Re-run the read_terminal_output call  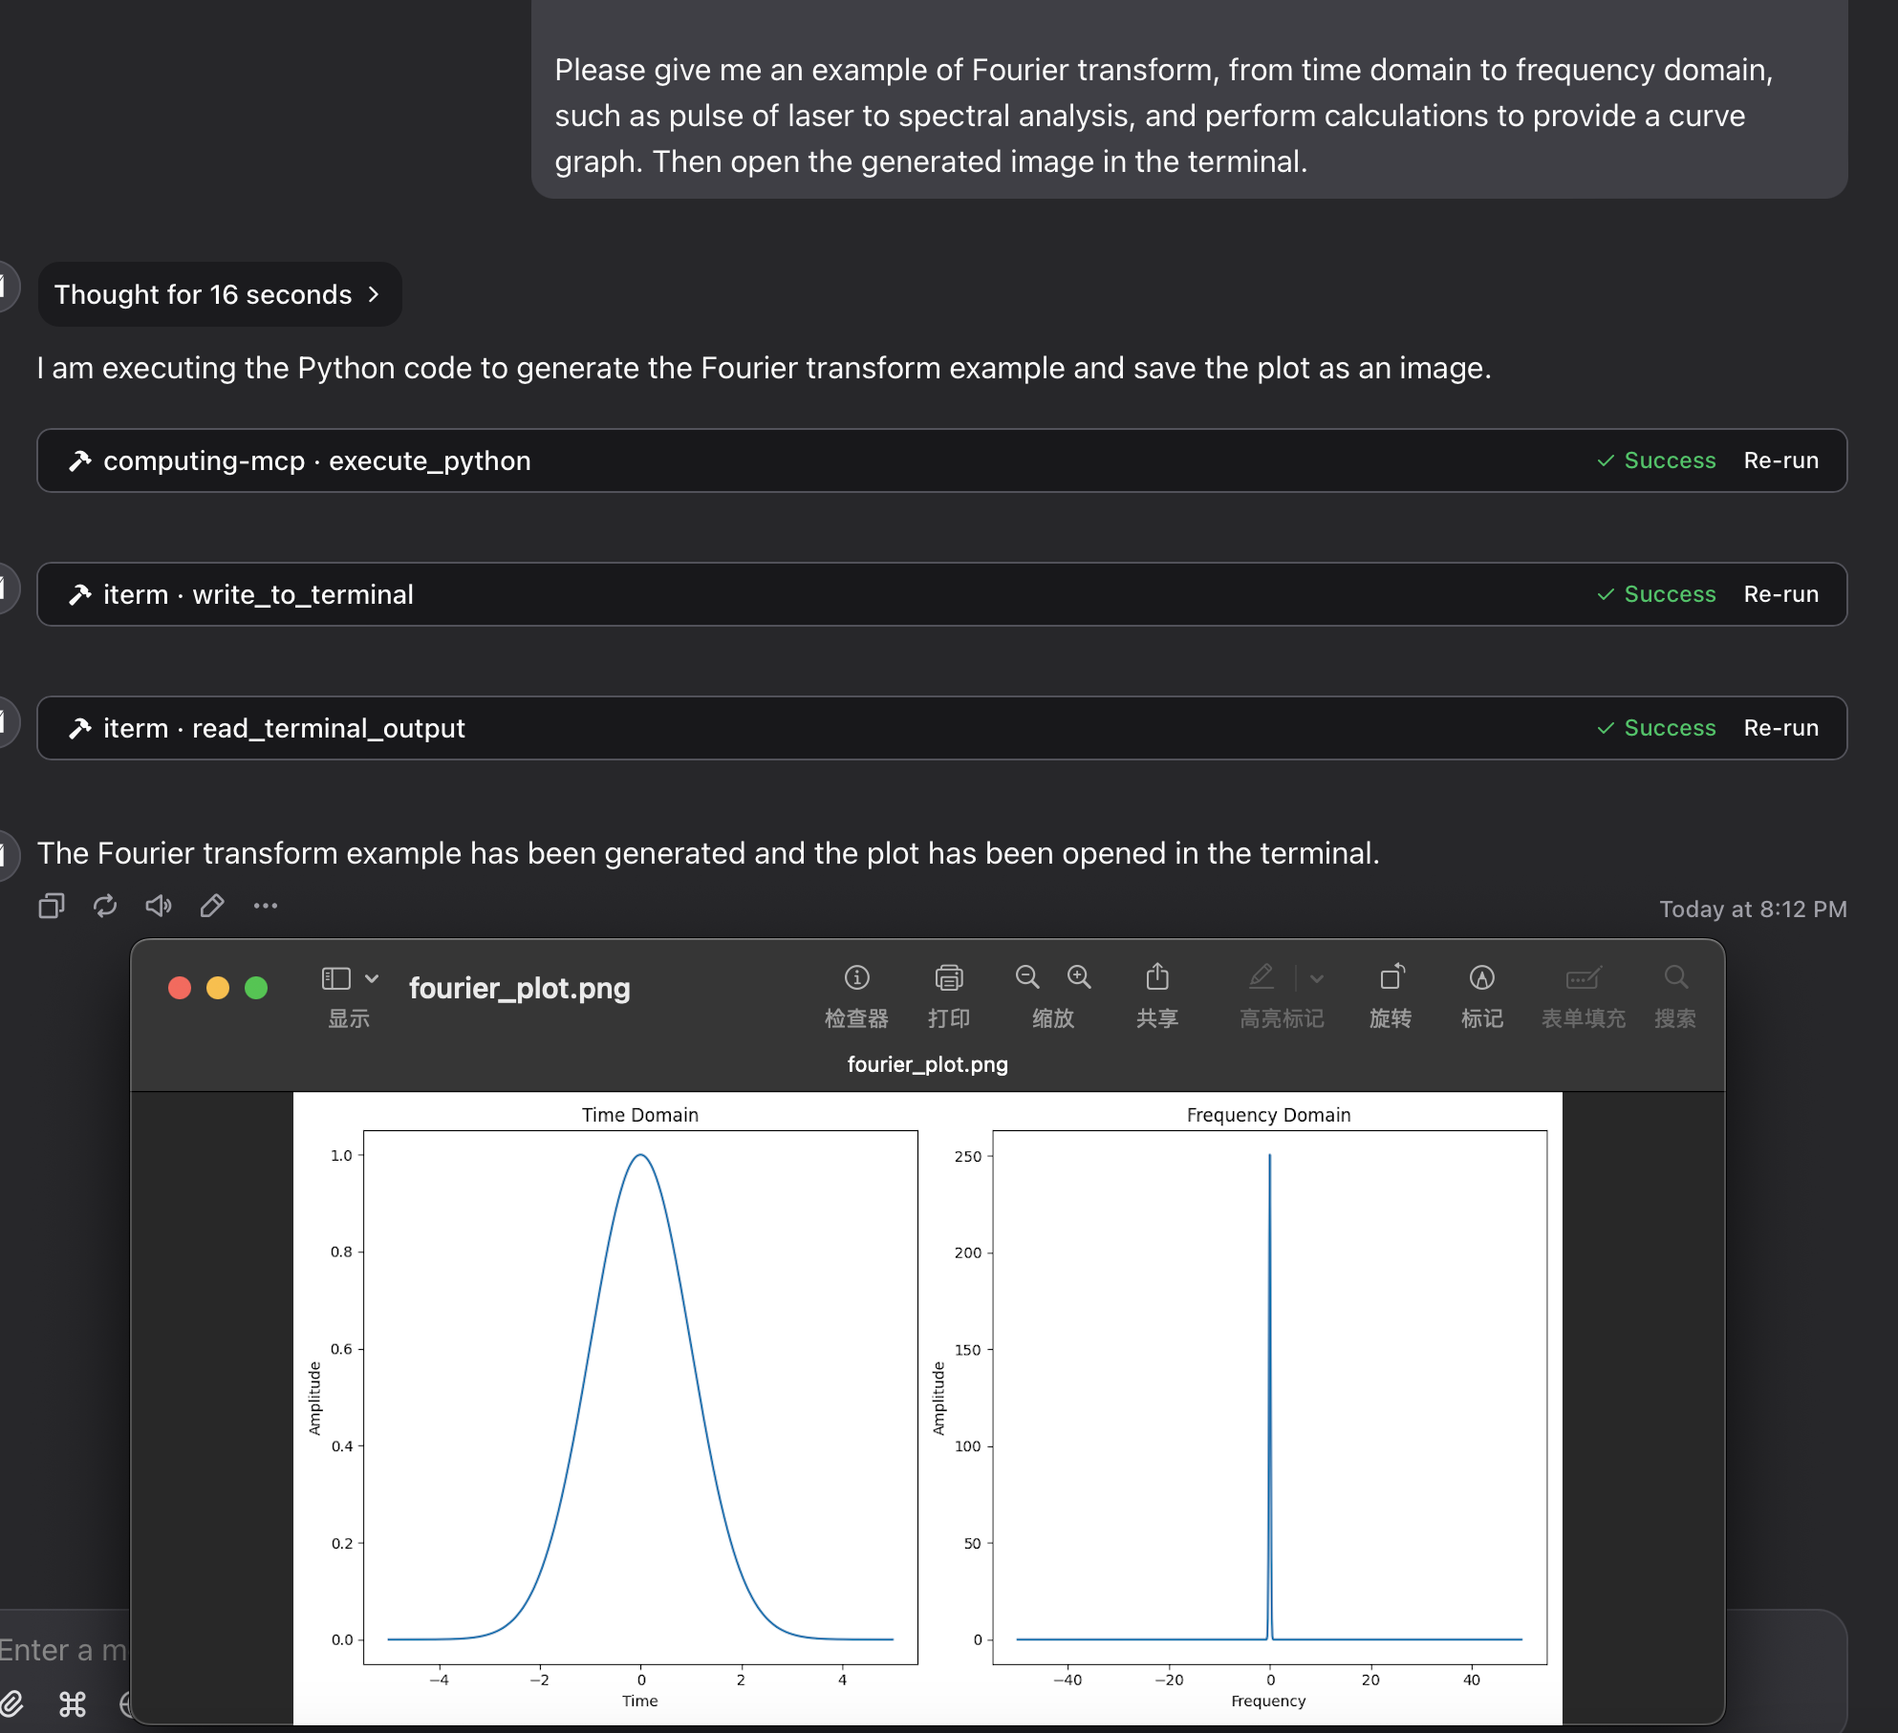[x=1780, y=728]
